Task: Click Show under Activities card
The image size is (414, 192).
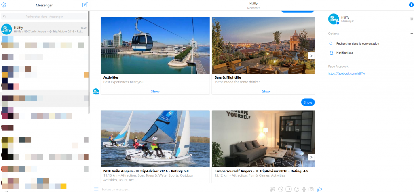Action: tap(155, 91)
